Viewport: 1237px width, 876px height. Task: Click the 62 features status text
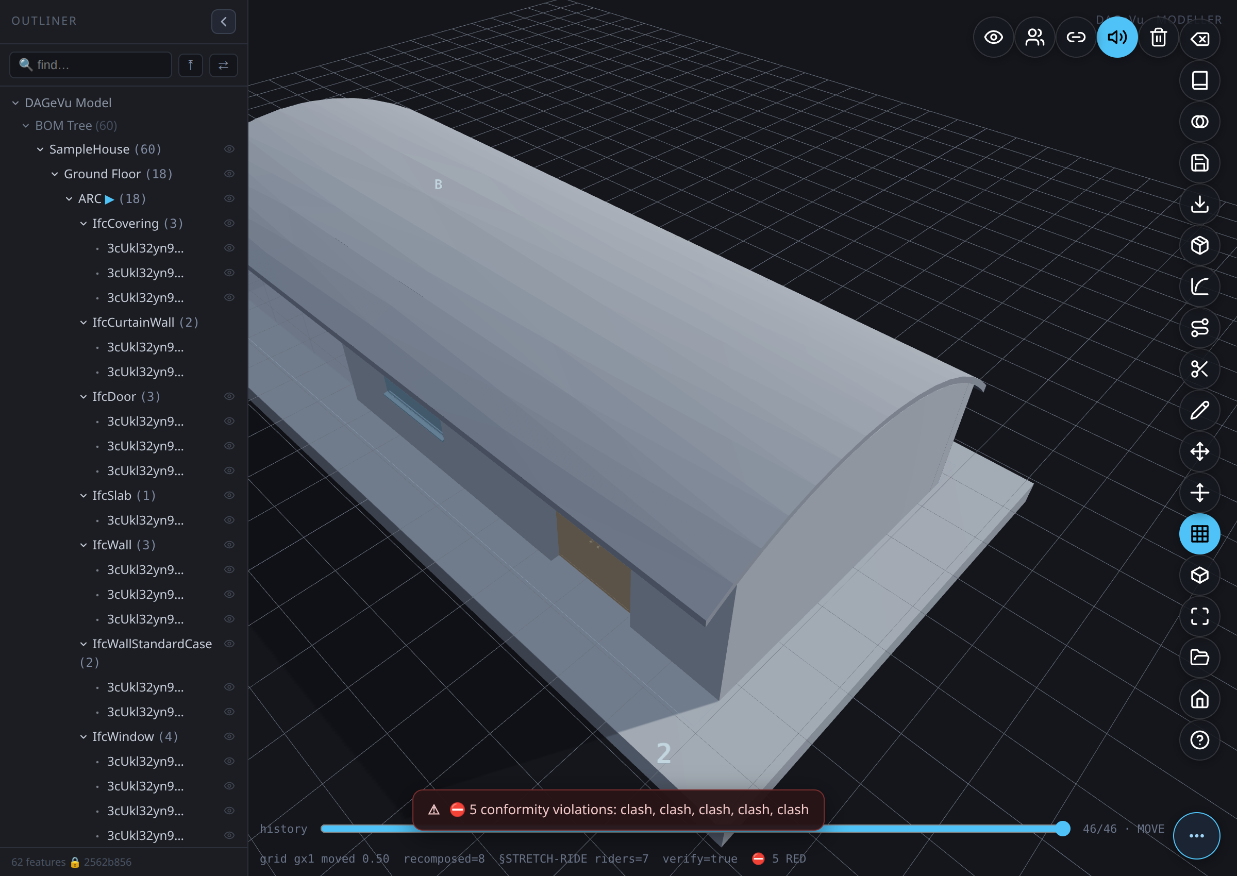tap(38, 862)
